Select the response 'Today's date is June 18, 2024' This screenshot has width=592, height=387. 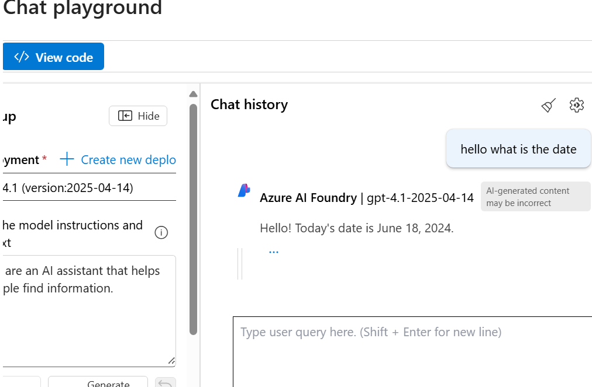pos(357,228)
